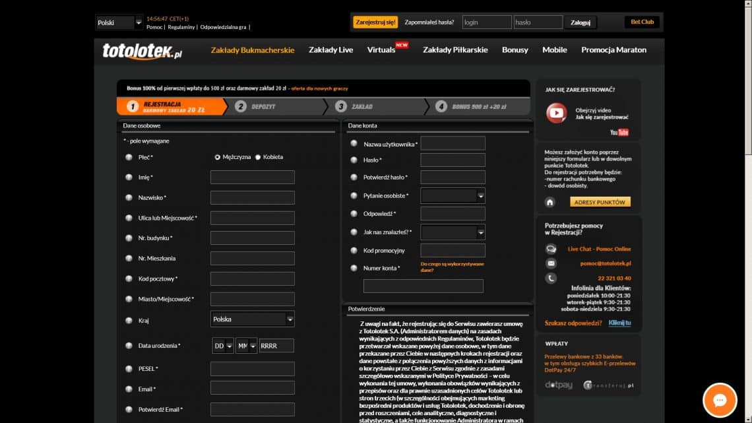Play the registration video red icon
The height and width of the screenshot is (423, 752).
(x=556, y=114)
